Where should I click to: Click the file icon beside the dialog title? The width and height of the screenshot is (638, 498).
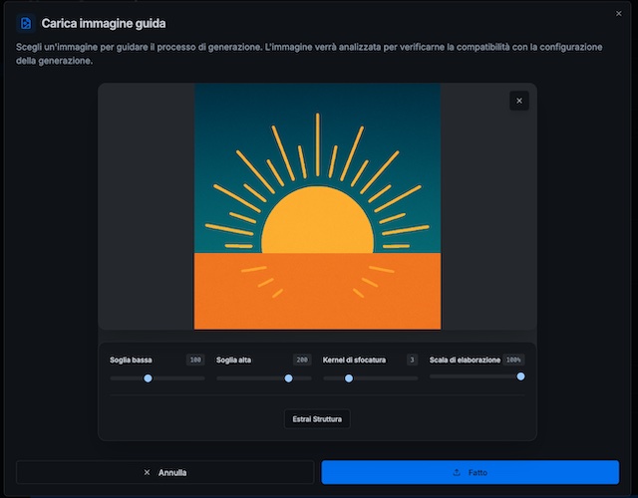[x=27, y=23]
